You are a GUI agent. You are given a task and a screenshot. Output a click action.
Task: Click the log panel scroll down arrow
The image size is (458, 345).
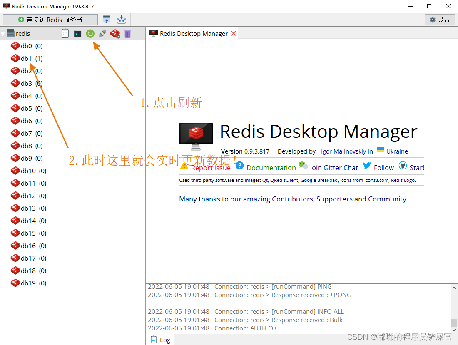(454, 330)
